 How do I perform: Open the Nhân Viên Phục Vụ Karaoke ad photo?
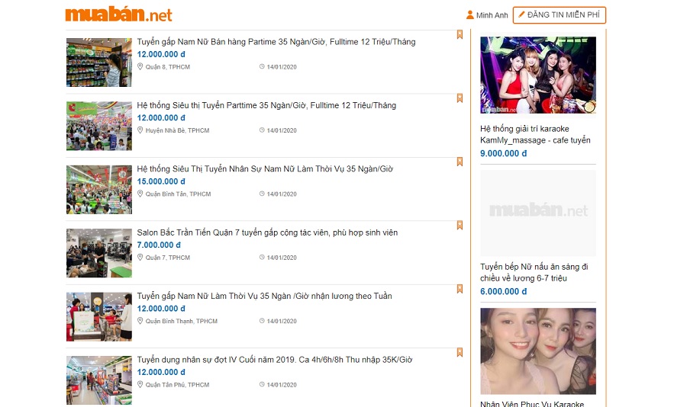(x=538, y=351)
